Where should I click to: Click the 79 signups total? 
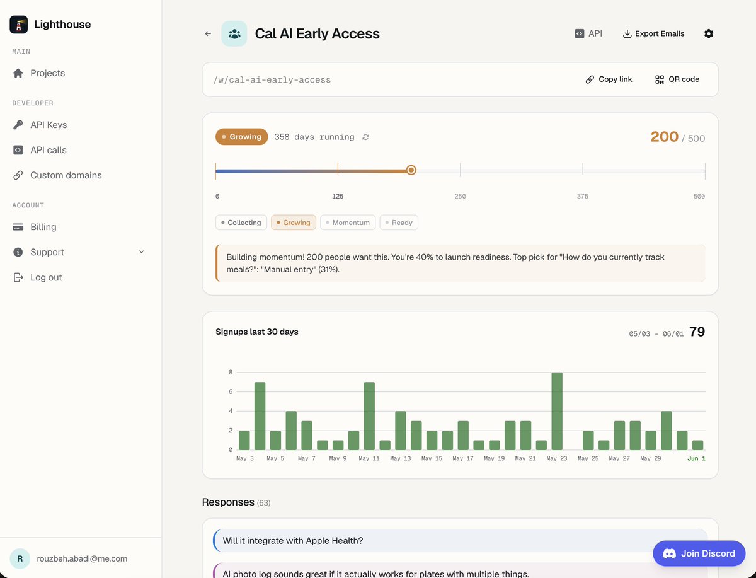697,332
